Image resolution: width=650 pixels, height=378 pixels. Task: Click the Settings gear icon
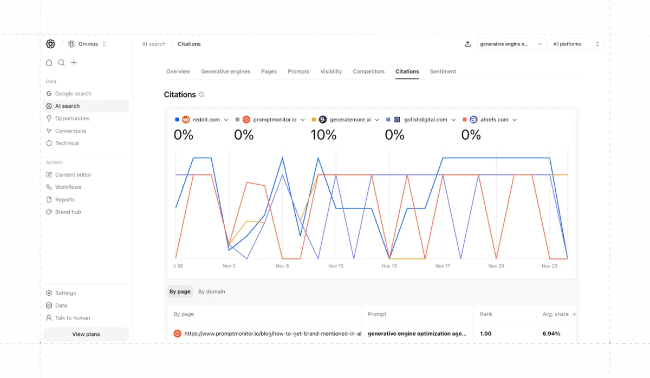[49, 293]
